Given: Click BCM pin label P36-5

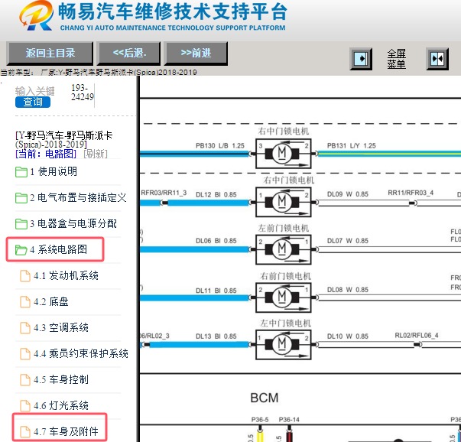Looking at the screenshot, I should click(x=260, y=420).
